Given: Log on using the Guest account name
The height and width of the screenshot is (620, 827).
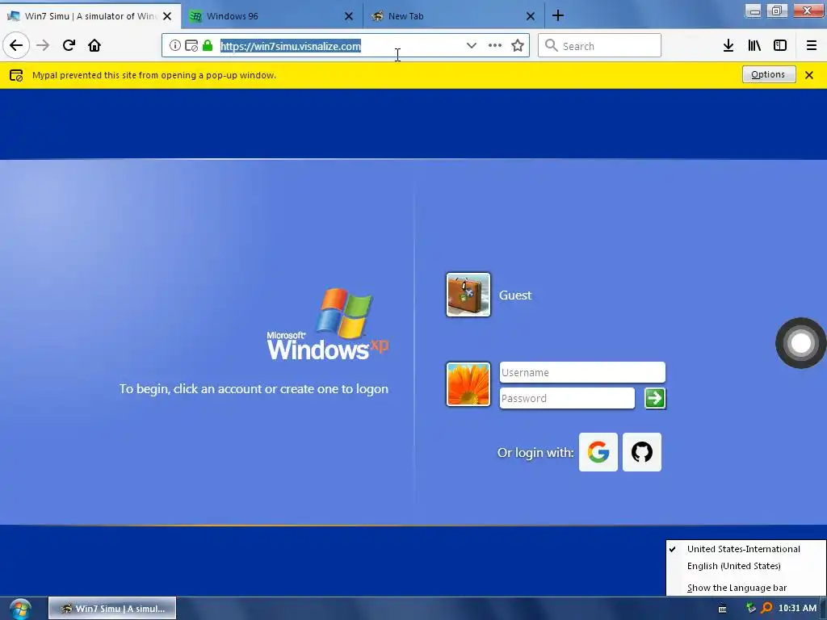Looking at the screenshot, I should click(x=514, y=295).
